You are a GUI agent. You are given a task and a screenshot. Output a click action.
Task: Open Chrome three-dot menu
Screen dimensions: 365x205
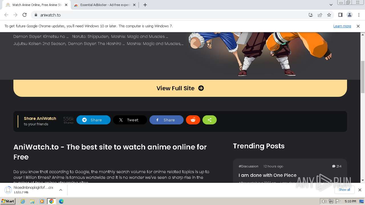point(359,15)
